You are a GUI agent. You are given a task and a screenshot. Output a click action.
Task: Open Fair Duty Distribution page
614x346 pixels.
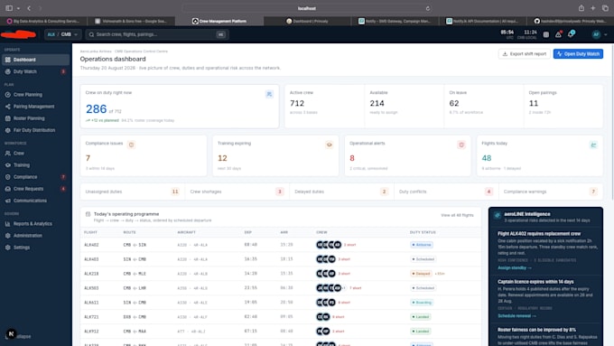pyautogui.click(x=35, y=130)
